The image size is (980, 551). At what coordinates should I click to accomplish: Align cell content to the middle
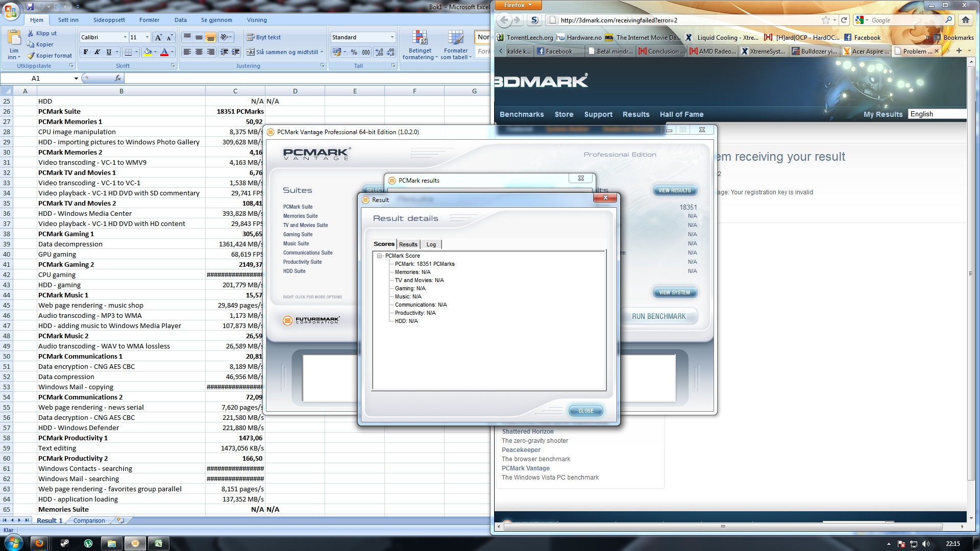tap(199, 37)
